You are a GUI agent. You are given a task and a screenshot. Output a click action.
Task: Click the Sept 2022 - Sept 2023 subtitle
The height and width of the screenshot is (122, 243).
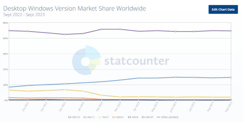pyautogui.click(x=24, y=15)
